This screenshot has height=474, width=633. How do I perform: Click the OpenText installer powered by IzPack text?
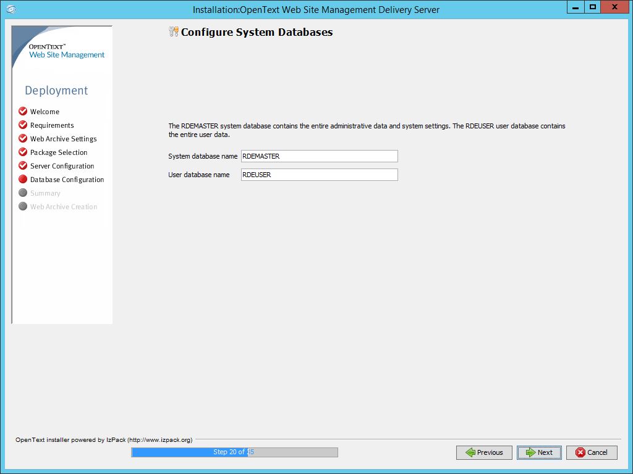[x=104, y=439]
